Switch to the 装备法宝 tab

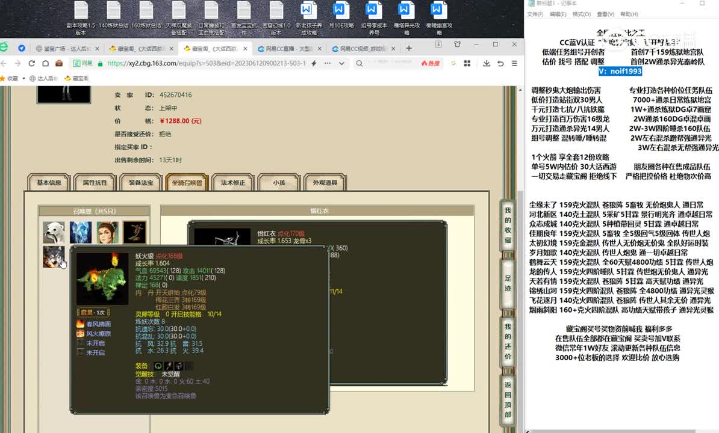point(141,183)
